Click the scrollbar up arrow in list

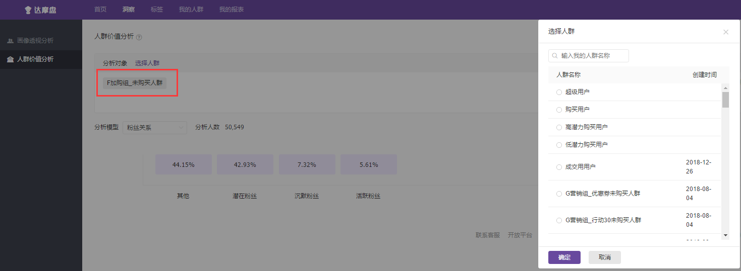pyautogui.click(x=725, y=87)
